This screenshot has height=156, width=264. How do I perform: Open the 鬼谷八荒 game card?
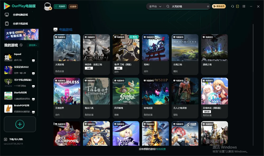click(96, 98)
